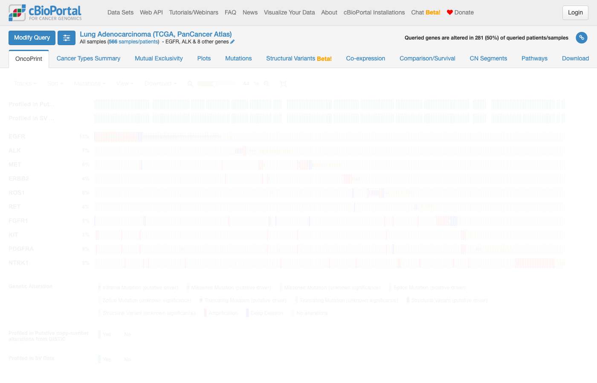Switch to the Pathways tab
The height and width of the screenshot is (383, 597).
pyautogui.click(x=534, y=58)
